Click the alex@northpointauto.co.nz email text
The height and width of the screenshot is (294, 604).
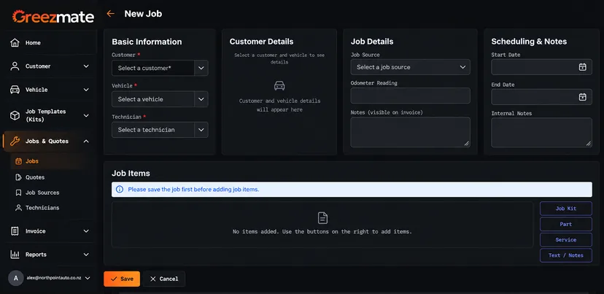[x=53, y=278]
